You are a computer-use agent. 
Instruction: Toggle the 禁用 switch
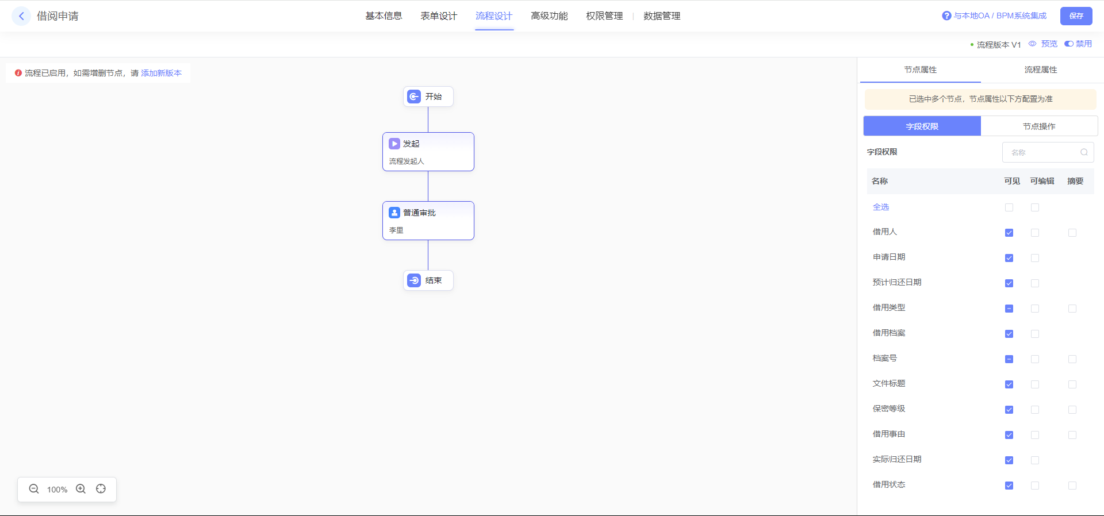coord(1069,44)
